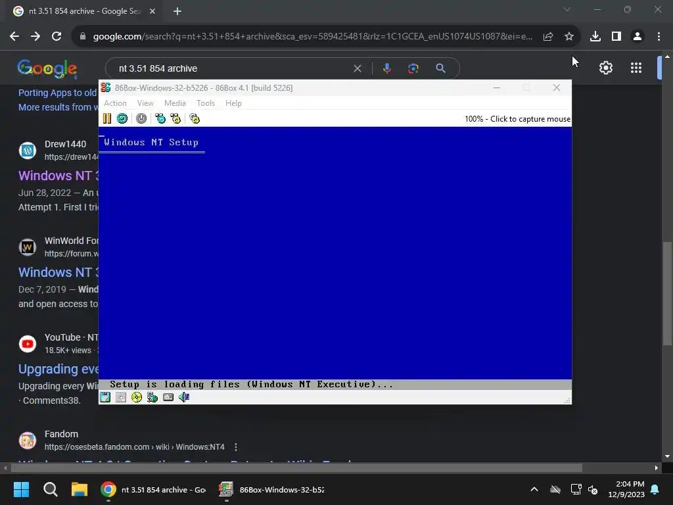Viewport: 673px width, 505px height.
Task: Open 86Box machine settings icon
Action: tap(195, 118)
